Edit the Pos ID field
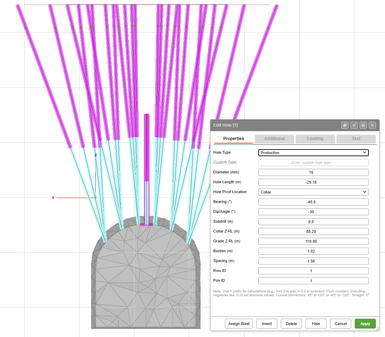This screenshot has height=337, width=385. (313, 281)
